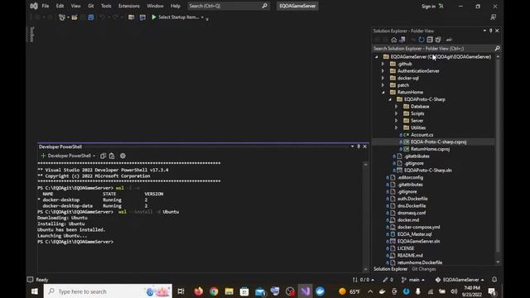Select ReturnHome.csproj file
Viewport: 530px width, 298px height.
click(x=430, y=149)
